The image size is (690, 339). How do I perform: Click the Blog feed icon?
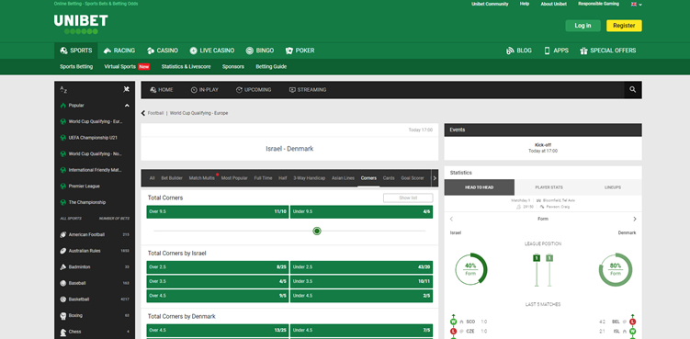click(510, 51)
